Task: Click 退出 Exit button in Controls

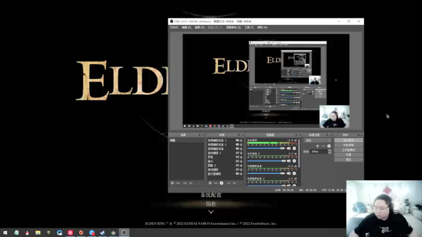Action: tap(349, 160)
